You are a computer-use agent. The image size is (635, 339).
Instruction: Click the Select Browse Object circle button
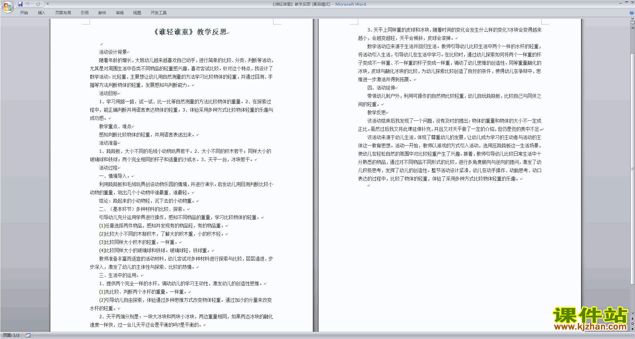632,324
